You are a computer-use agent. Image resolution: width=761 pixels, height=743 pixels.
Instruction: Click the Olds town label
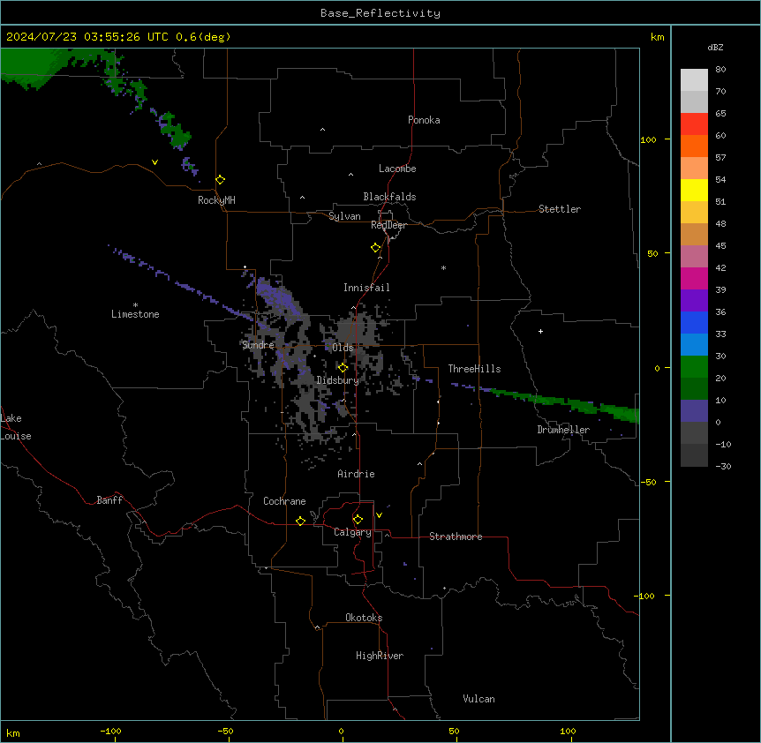[x=343, y=348]
